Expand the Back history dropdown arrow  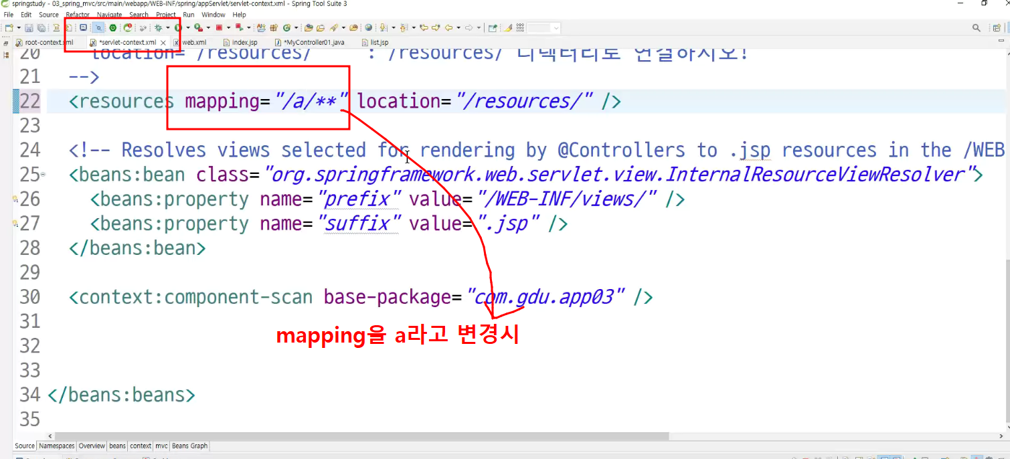click(x=458, y=27)
